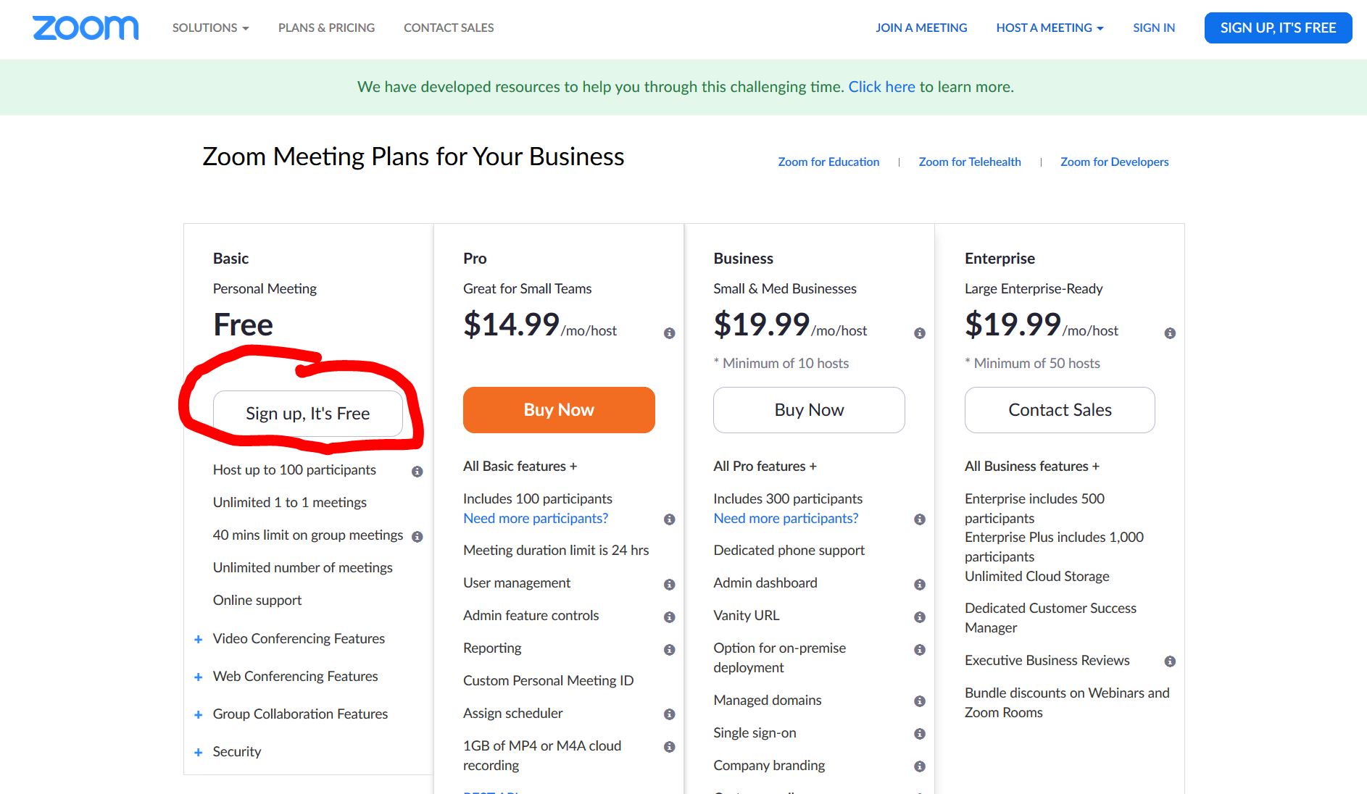Go to Plans & Pricing page

click(326, 28)
